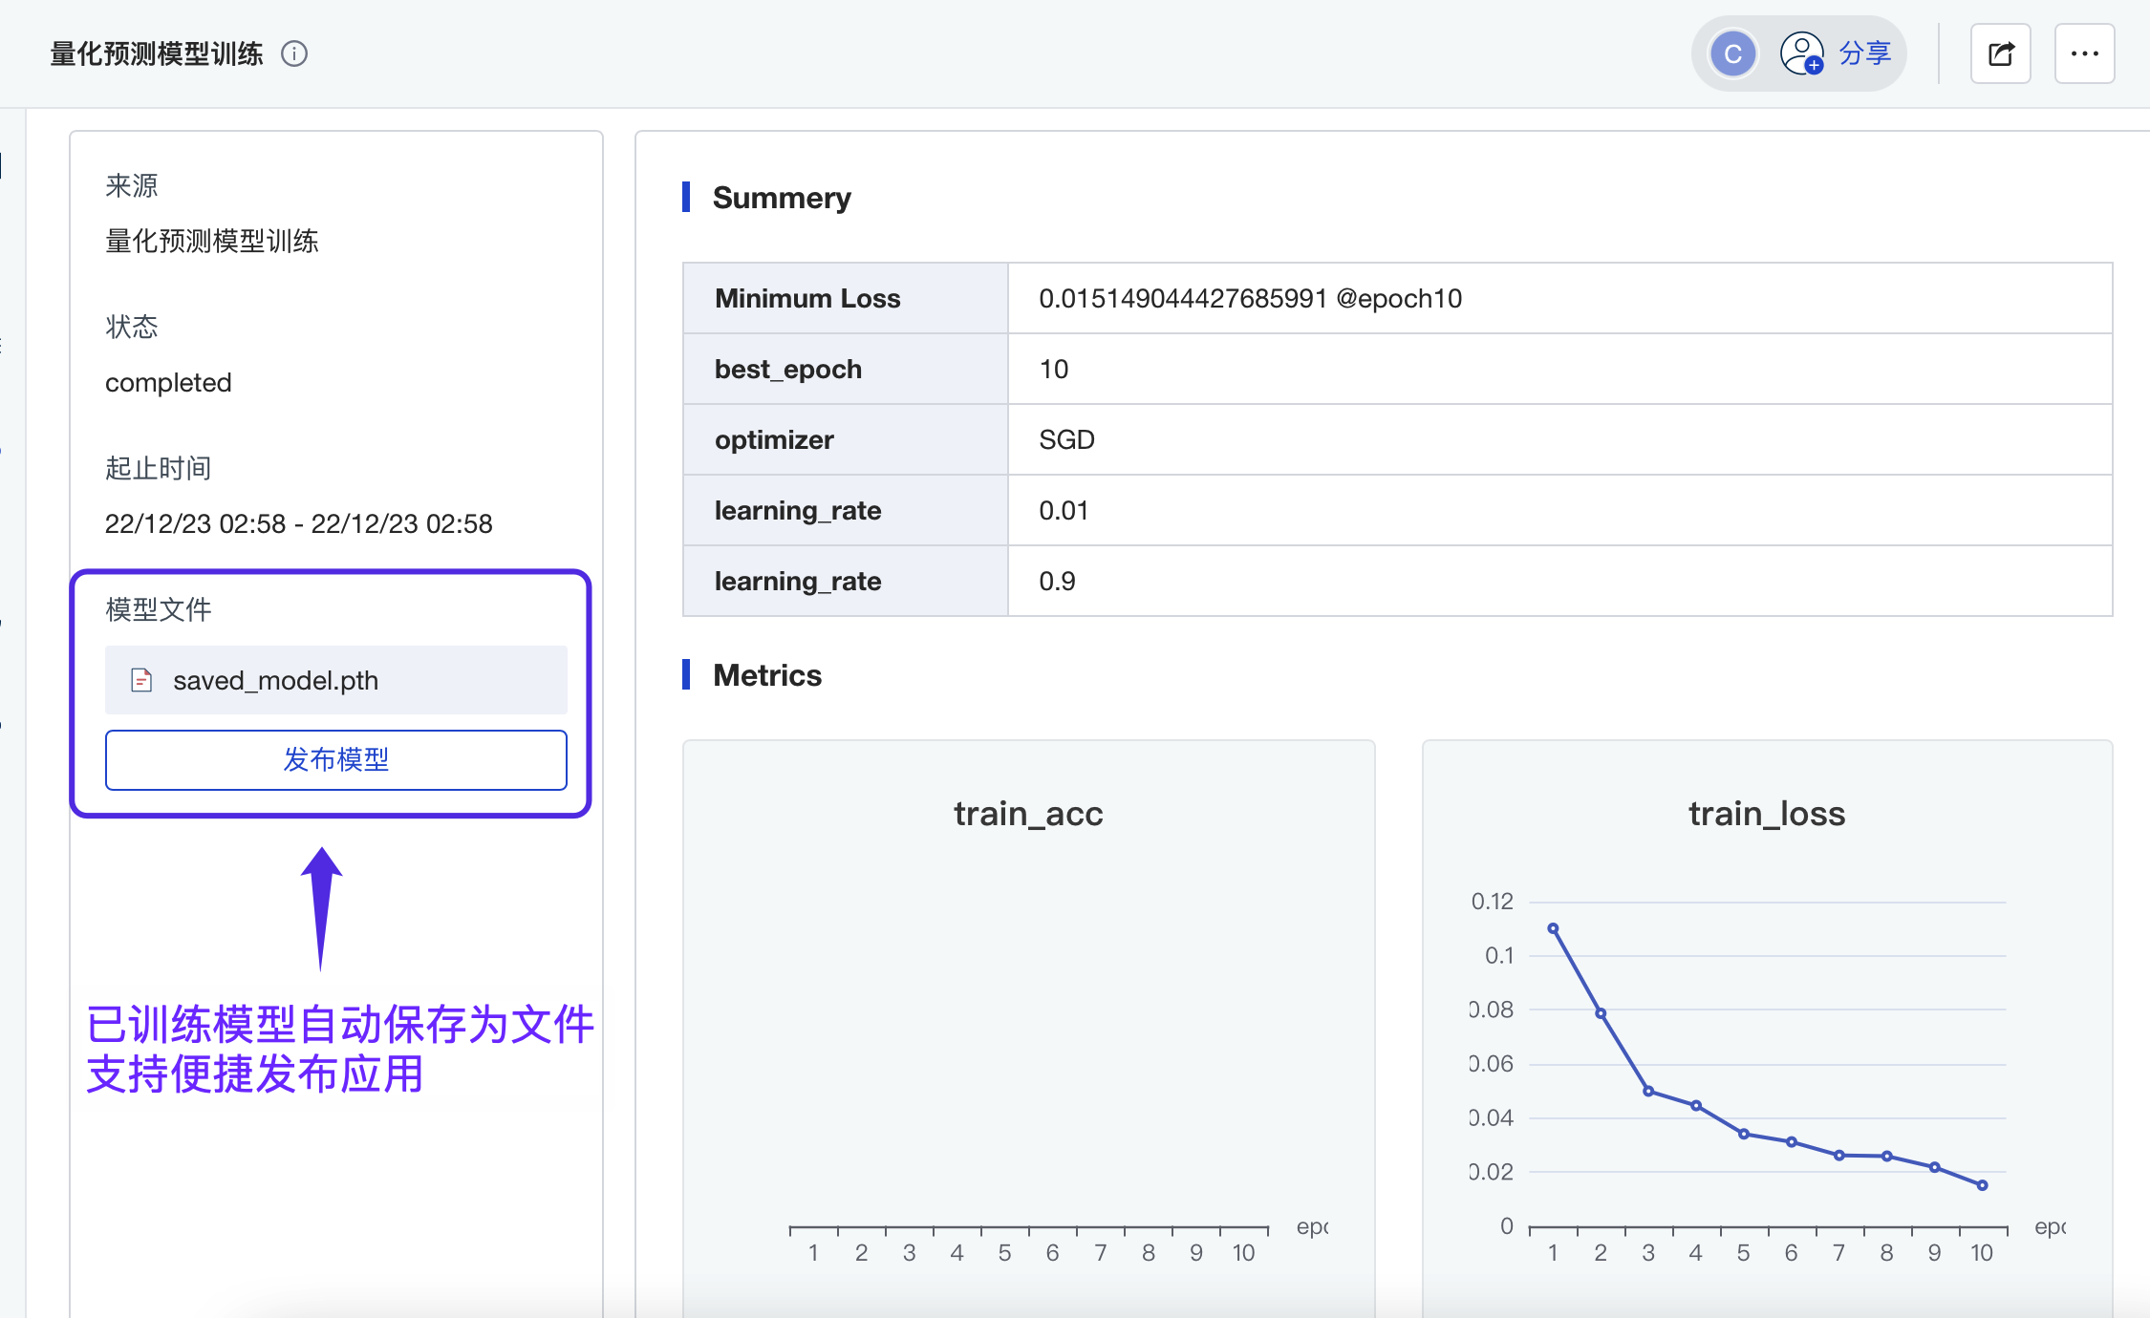
Task: Click the 发布模型 publish button
Action: [x=336, y=760]
